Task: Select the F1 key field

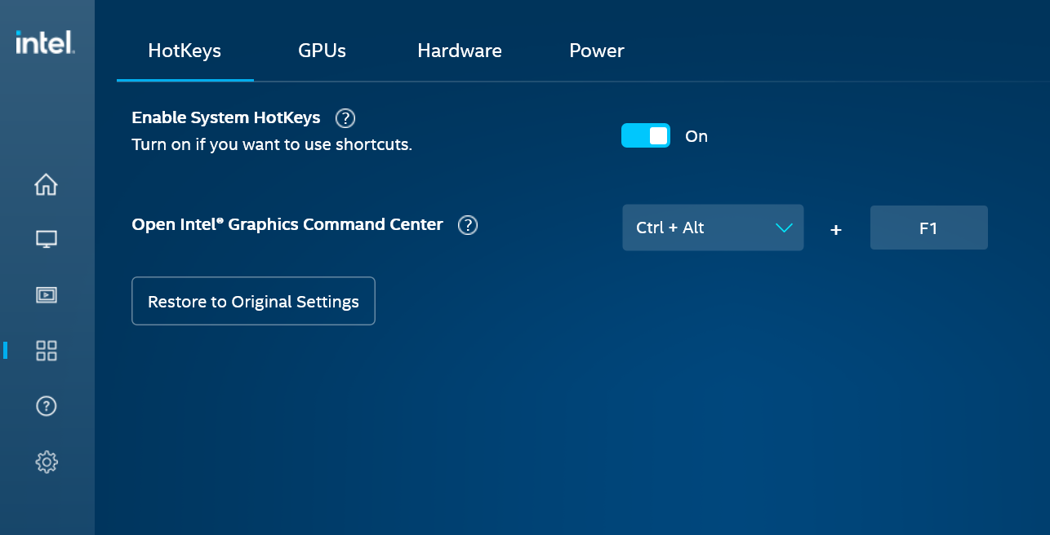Action: pos(929,228)
